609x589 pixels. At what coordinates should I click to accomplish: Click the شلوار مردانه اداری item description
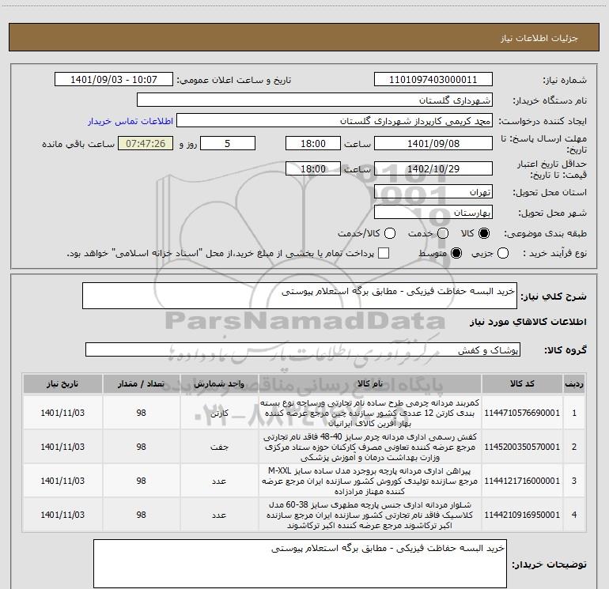tap(370, 515)
